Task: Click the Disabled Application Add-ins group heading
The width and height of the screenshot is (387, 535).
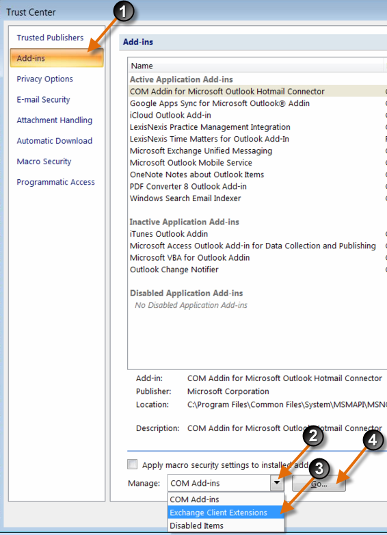Action: (187, 293)
